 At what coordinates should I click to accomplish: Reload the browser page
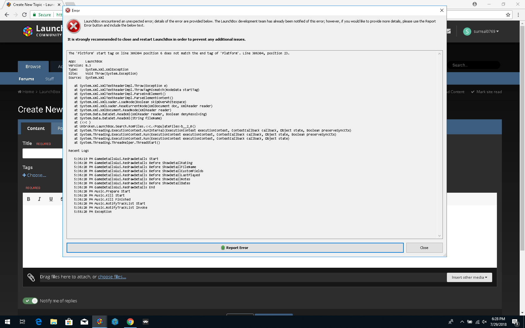click(24, 15)
